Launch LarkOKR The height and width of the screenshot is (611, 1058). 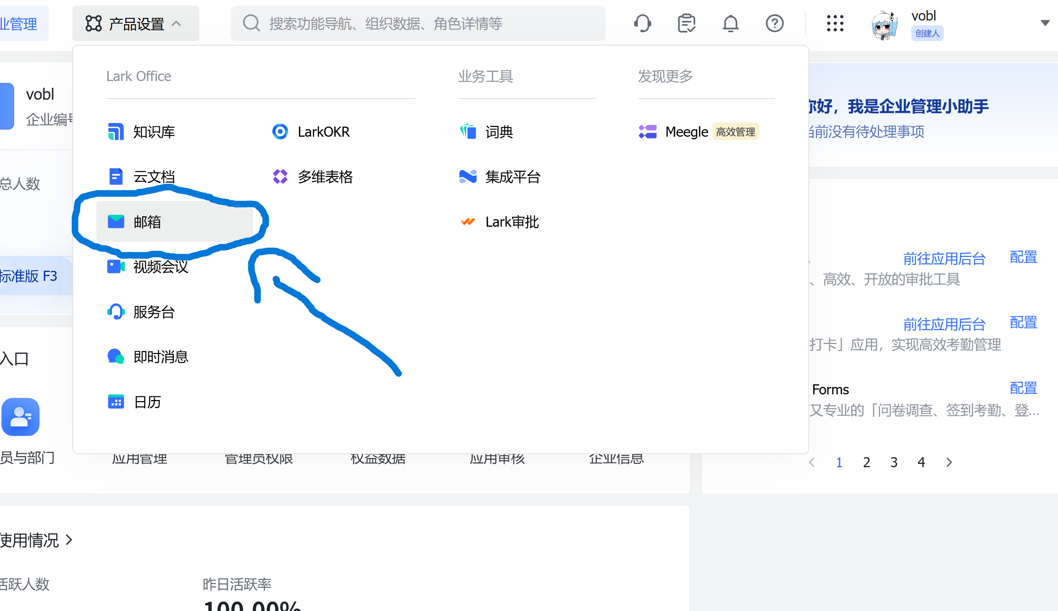point(323,131)
